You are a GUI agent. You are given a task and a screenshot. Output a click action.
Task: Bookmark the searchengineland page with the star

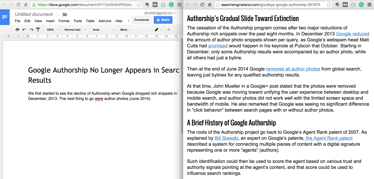point(329,5)
